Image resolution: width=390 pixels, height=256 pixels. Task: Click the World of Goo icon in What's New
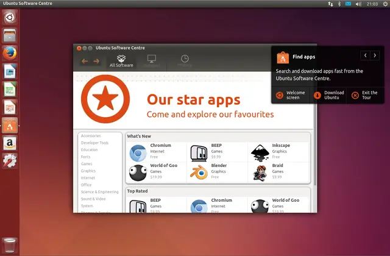pos(138,172)
